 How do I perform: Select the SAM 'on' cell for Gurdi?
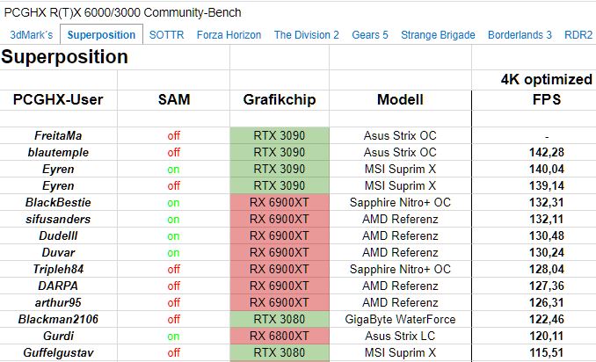174,337
